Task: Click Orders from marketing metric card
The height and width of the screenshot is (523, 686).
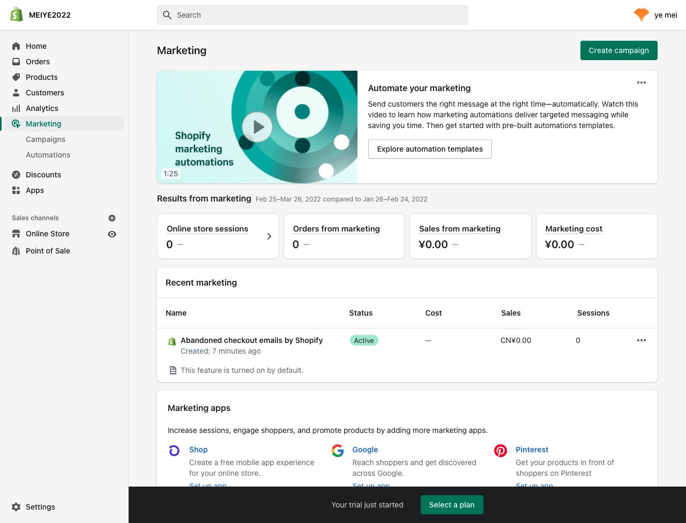Action: (344, 236)
